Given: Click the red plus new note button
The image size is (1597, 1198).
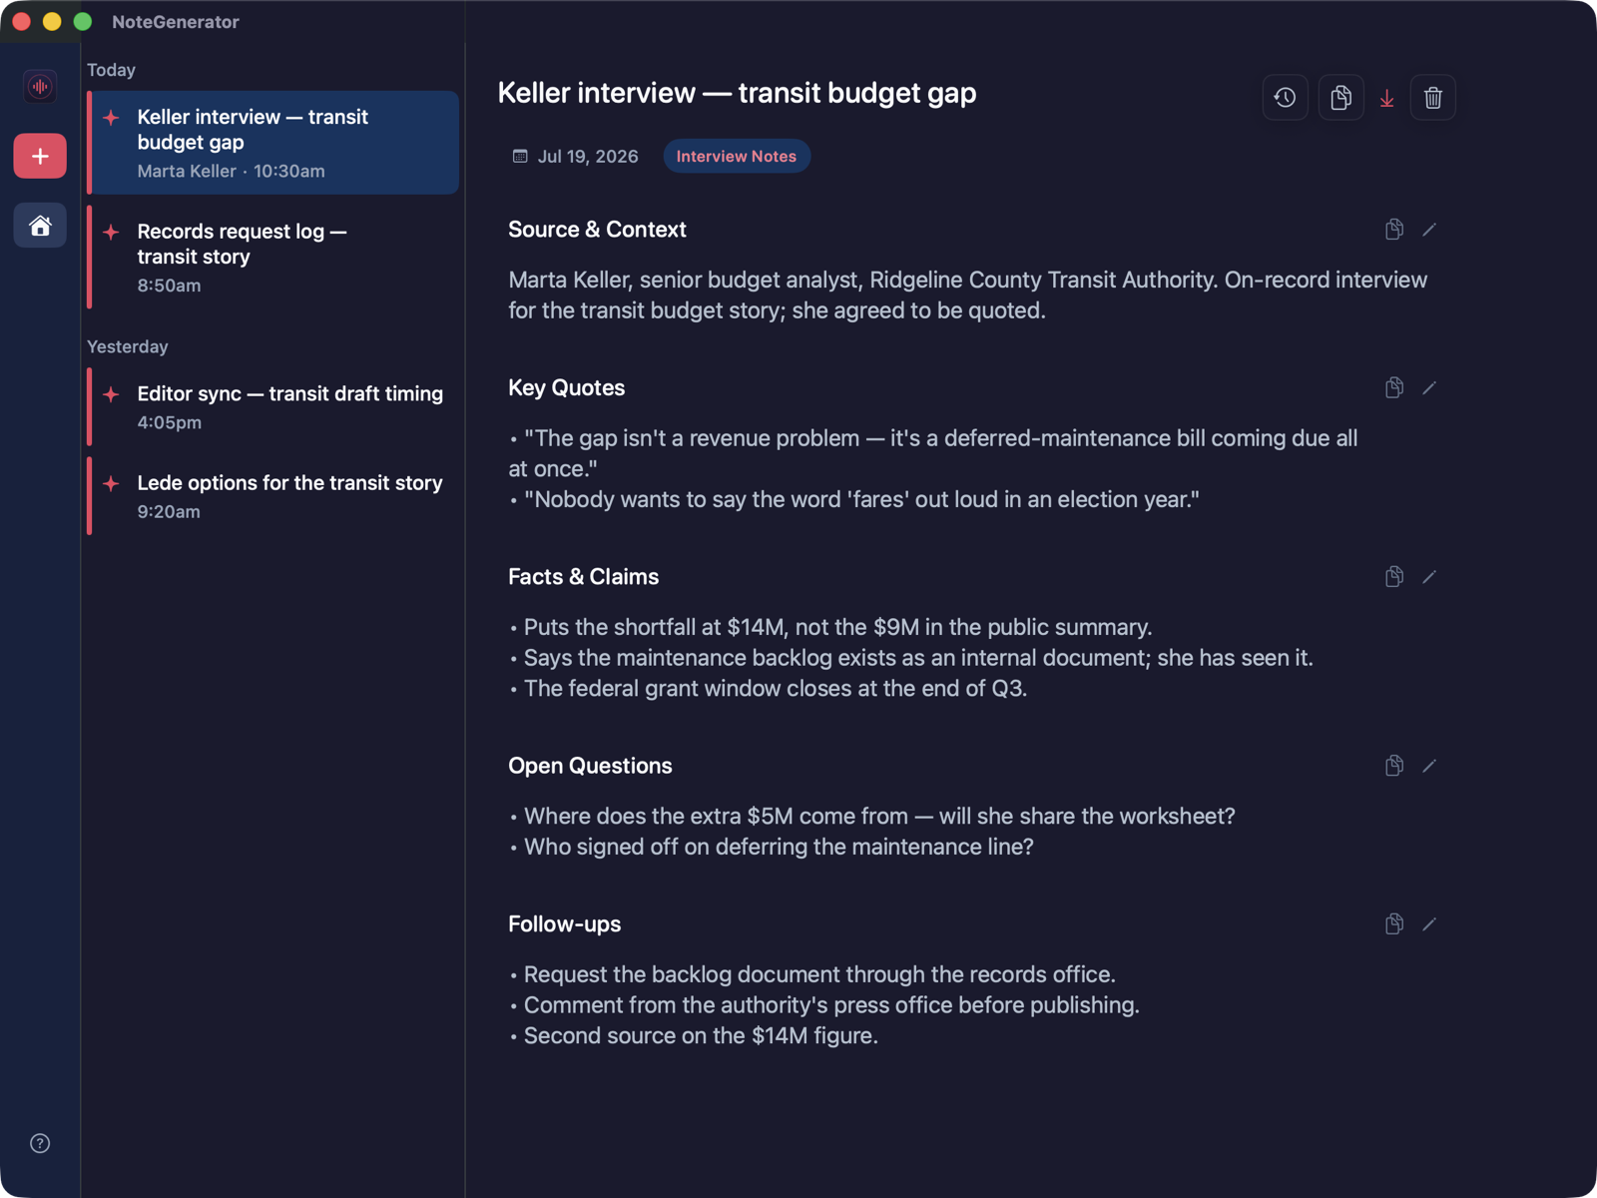Looking at the screenshot, I should tap(40, 156).
